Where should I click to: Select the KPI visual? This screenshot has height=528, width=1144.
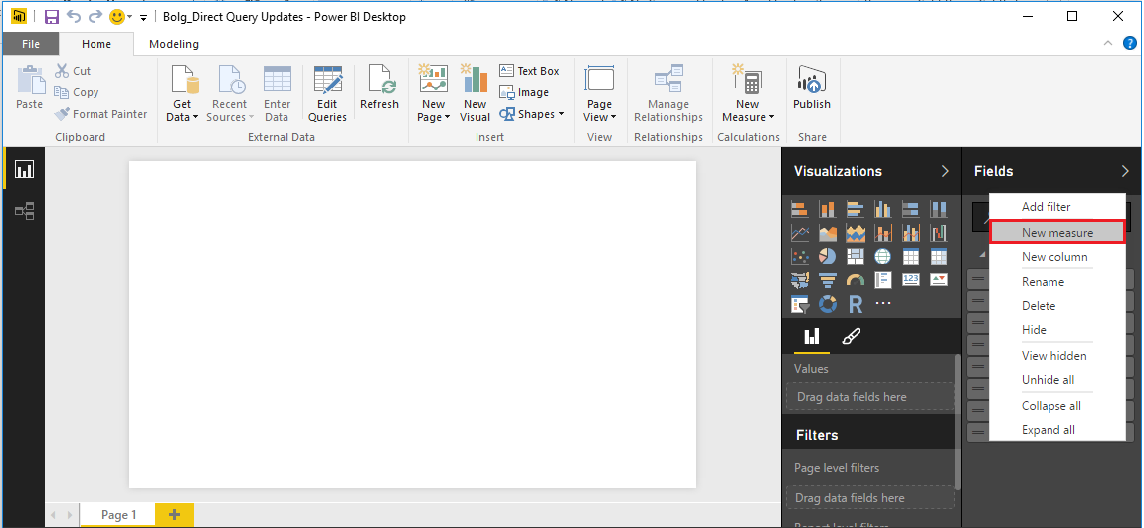coord(938,279)
